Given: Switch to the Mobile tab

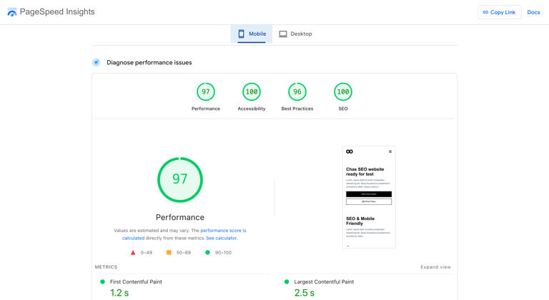Looking at the screenshot, I should click(252, 34).
